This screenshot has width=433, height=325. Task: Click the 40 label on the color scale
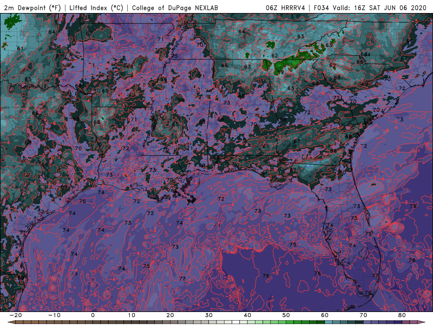247,315
